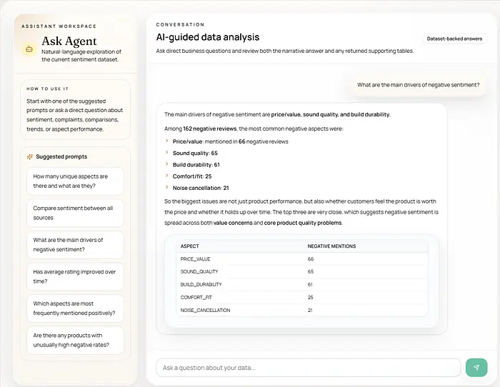This screenshot has width=500, height=387.
Task: Click the chevron beside Price/value bullet
Action: [167, 141]
